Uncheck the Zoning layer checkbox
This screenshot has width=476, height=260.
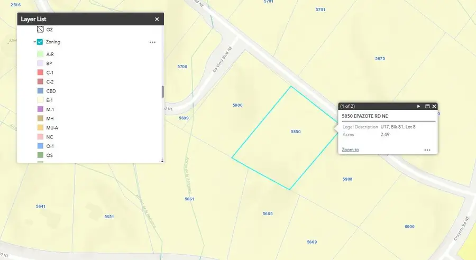pos(40,42)
